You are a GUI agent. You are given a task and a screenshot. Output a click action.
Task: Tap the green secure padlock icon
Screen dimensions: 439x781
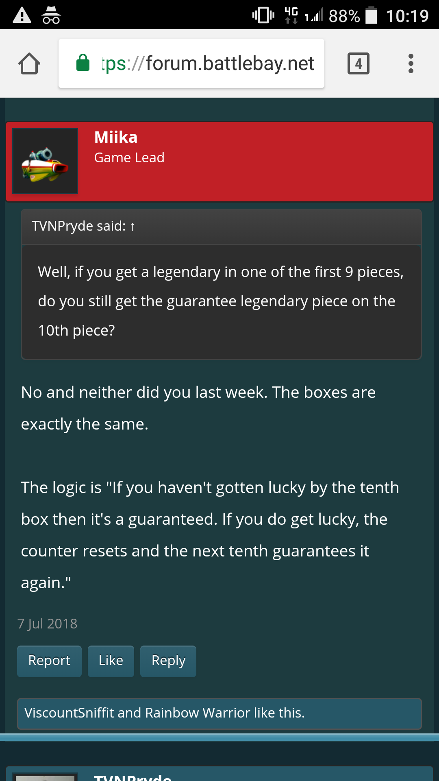click(83, 63)
